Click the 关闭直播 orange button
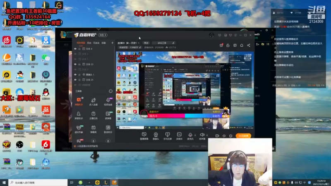Screen dimensions: 331x186 (243, 136)
